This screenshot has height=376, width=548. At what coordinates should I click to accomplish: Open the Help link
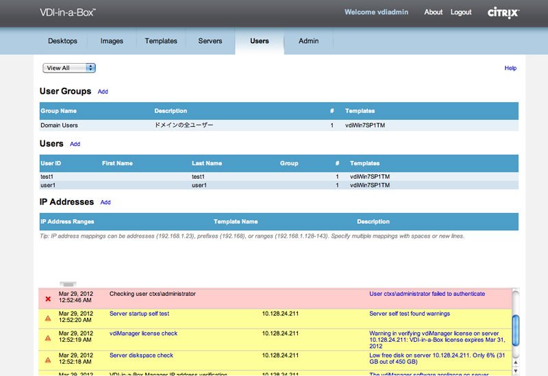coord(510,68)
